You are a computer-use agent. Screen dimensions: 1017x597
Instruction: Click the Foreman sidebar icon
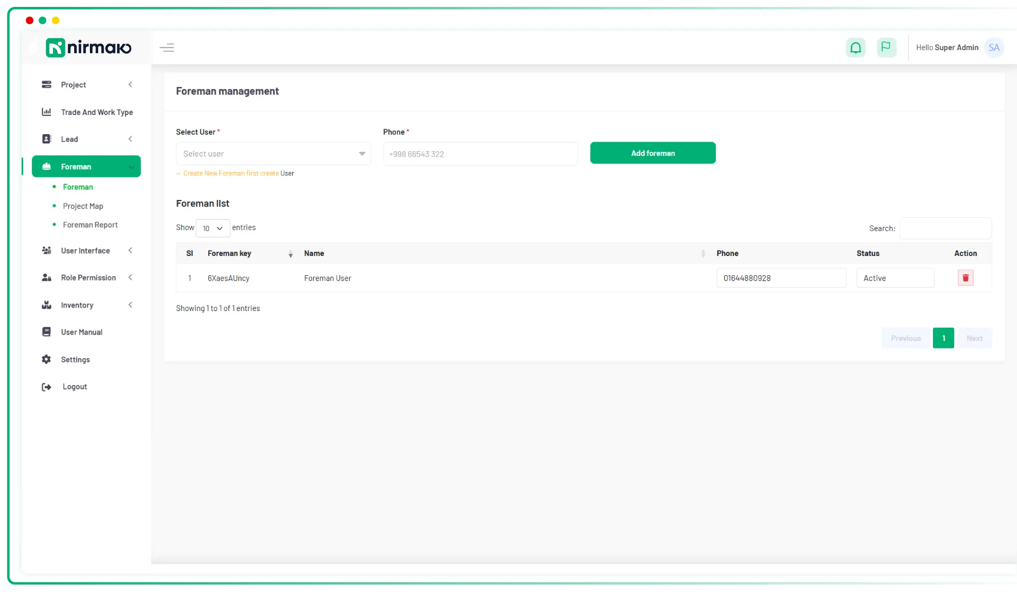(x=46, y=166)
